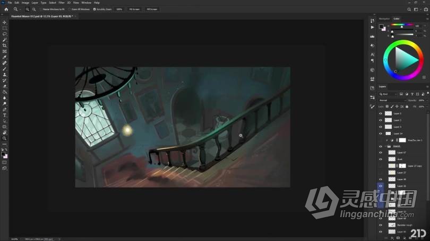Viewport: 430px width, 241px height.
Task: Select the Lasso tool
Action: [x=4, y=34]
